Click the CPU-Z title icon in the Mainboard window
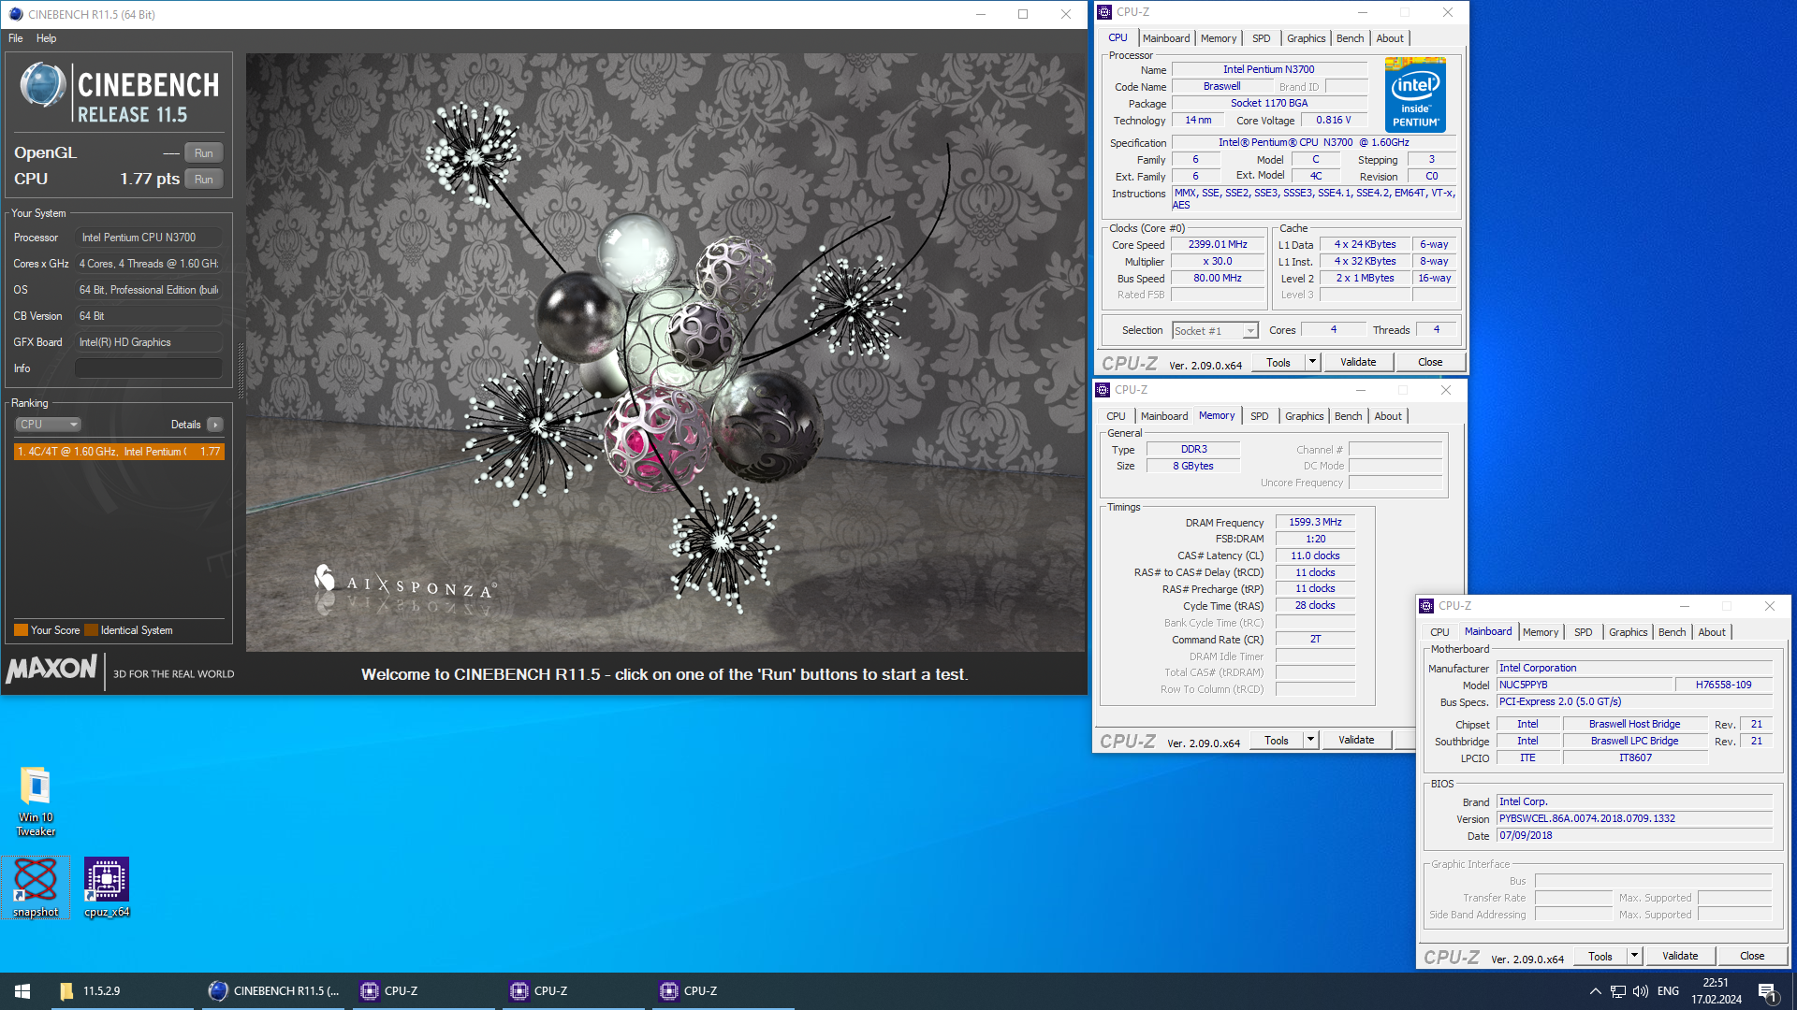 coord(1426,606)
